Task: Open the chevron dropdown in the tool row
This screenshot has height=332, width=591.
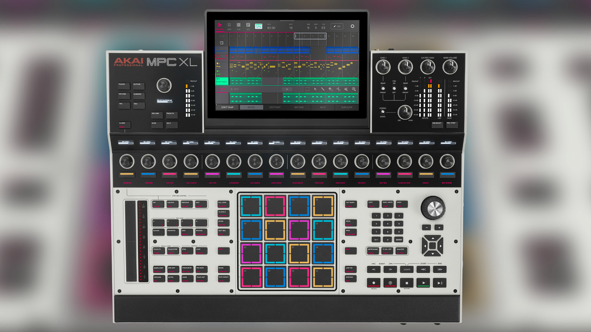Action: [x=287, y=89]
